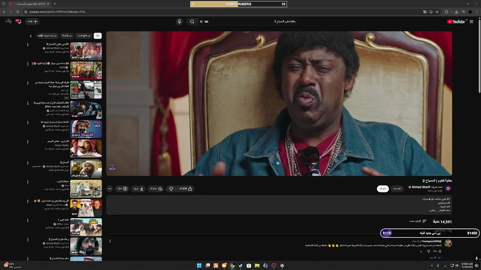The height and width of the screenshot is (270, 481).
Task: Open the Ahmed Sharif channel avatar
Action: pyautogui.click(x=448, y=189)
